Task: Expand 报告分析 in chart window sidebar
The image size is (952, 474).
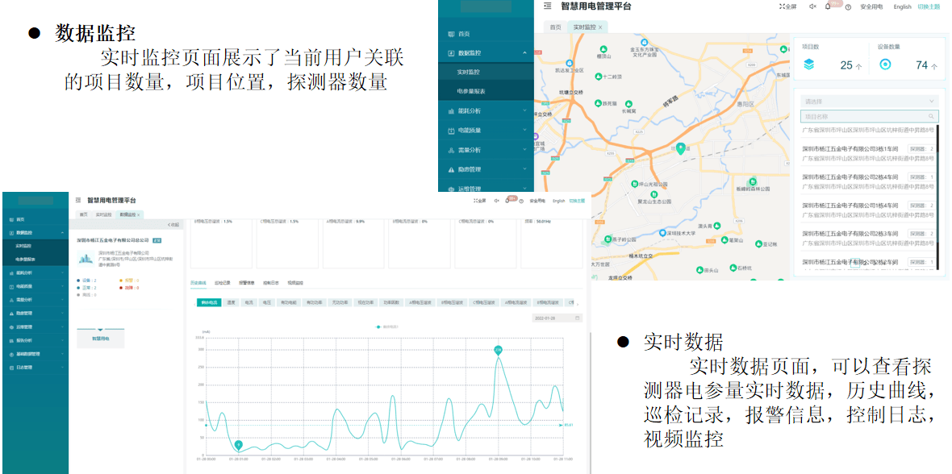Action: [x=62, y=340]
